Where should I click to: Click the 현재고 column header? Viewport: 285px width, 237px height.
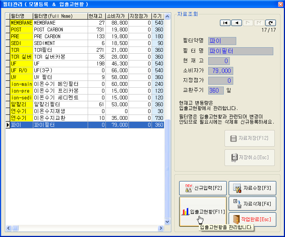97,16
